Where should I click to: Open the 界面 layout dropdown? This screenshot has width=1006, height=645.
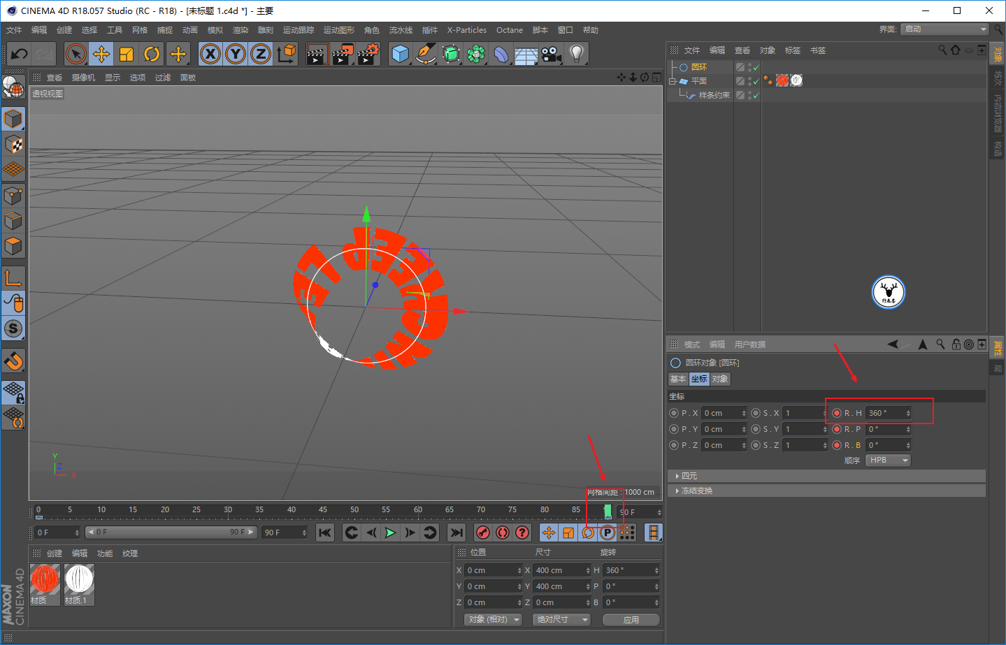click(x=944, y=29)
